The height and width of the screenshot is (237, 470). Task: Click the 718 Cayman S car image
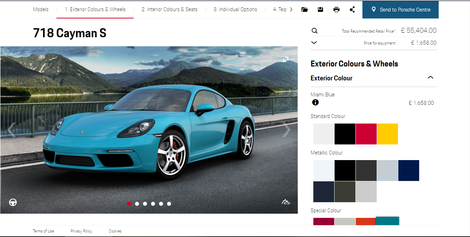[149, 130]
